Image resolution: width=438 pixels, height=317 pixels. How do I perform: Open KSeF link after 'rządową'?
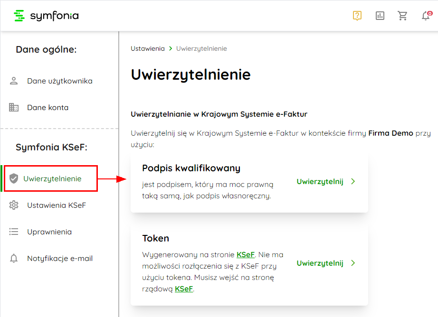click(x=184, y=289)
